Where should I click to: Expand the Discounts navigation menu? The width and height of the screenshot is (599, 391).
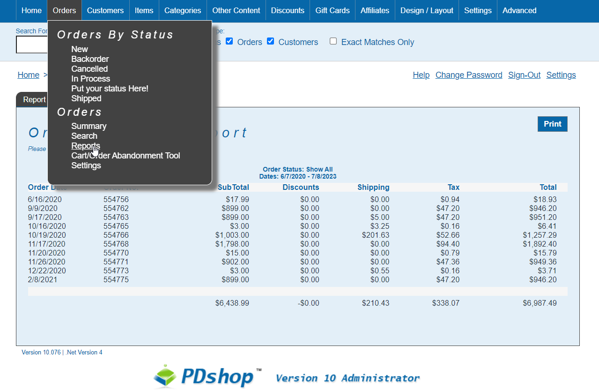click(x=288, y=10)
